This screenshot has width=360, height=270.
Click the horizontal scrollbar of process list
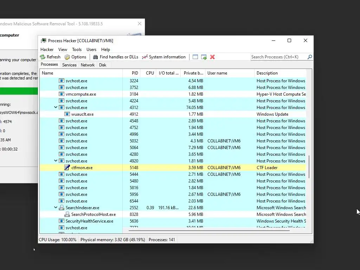click(x=209, y=230)
